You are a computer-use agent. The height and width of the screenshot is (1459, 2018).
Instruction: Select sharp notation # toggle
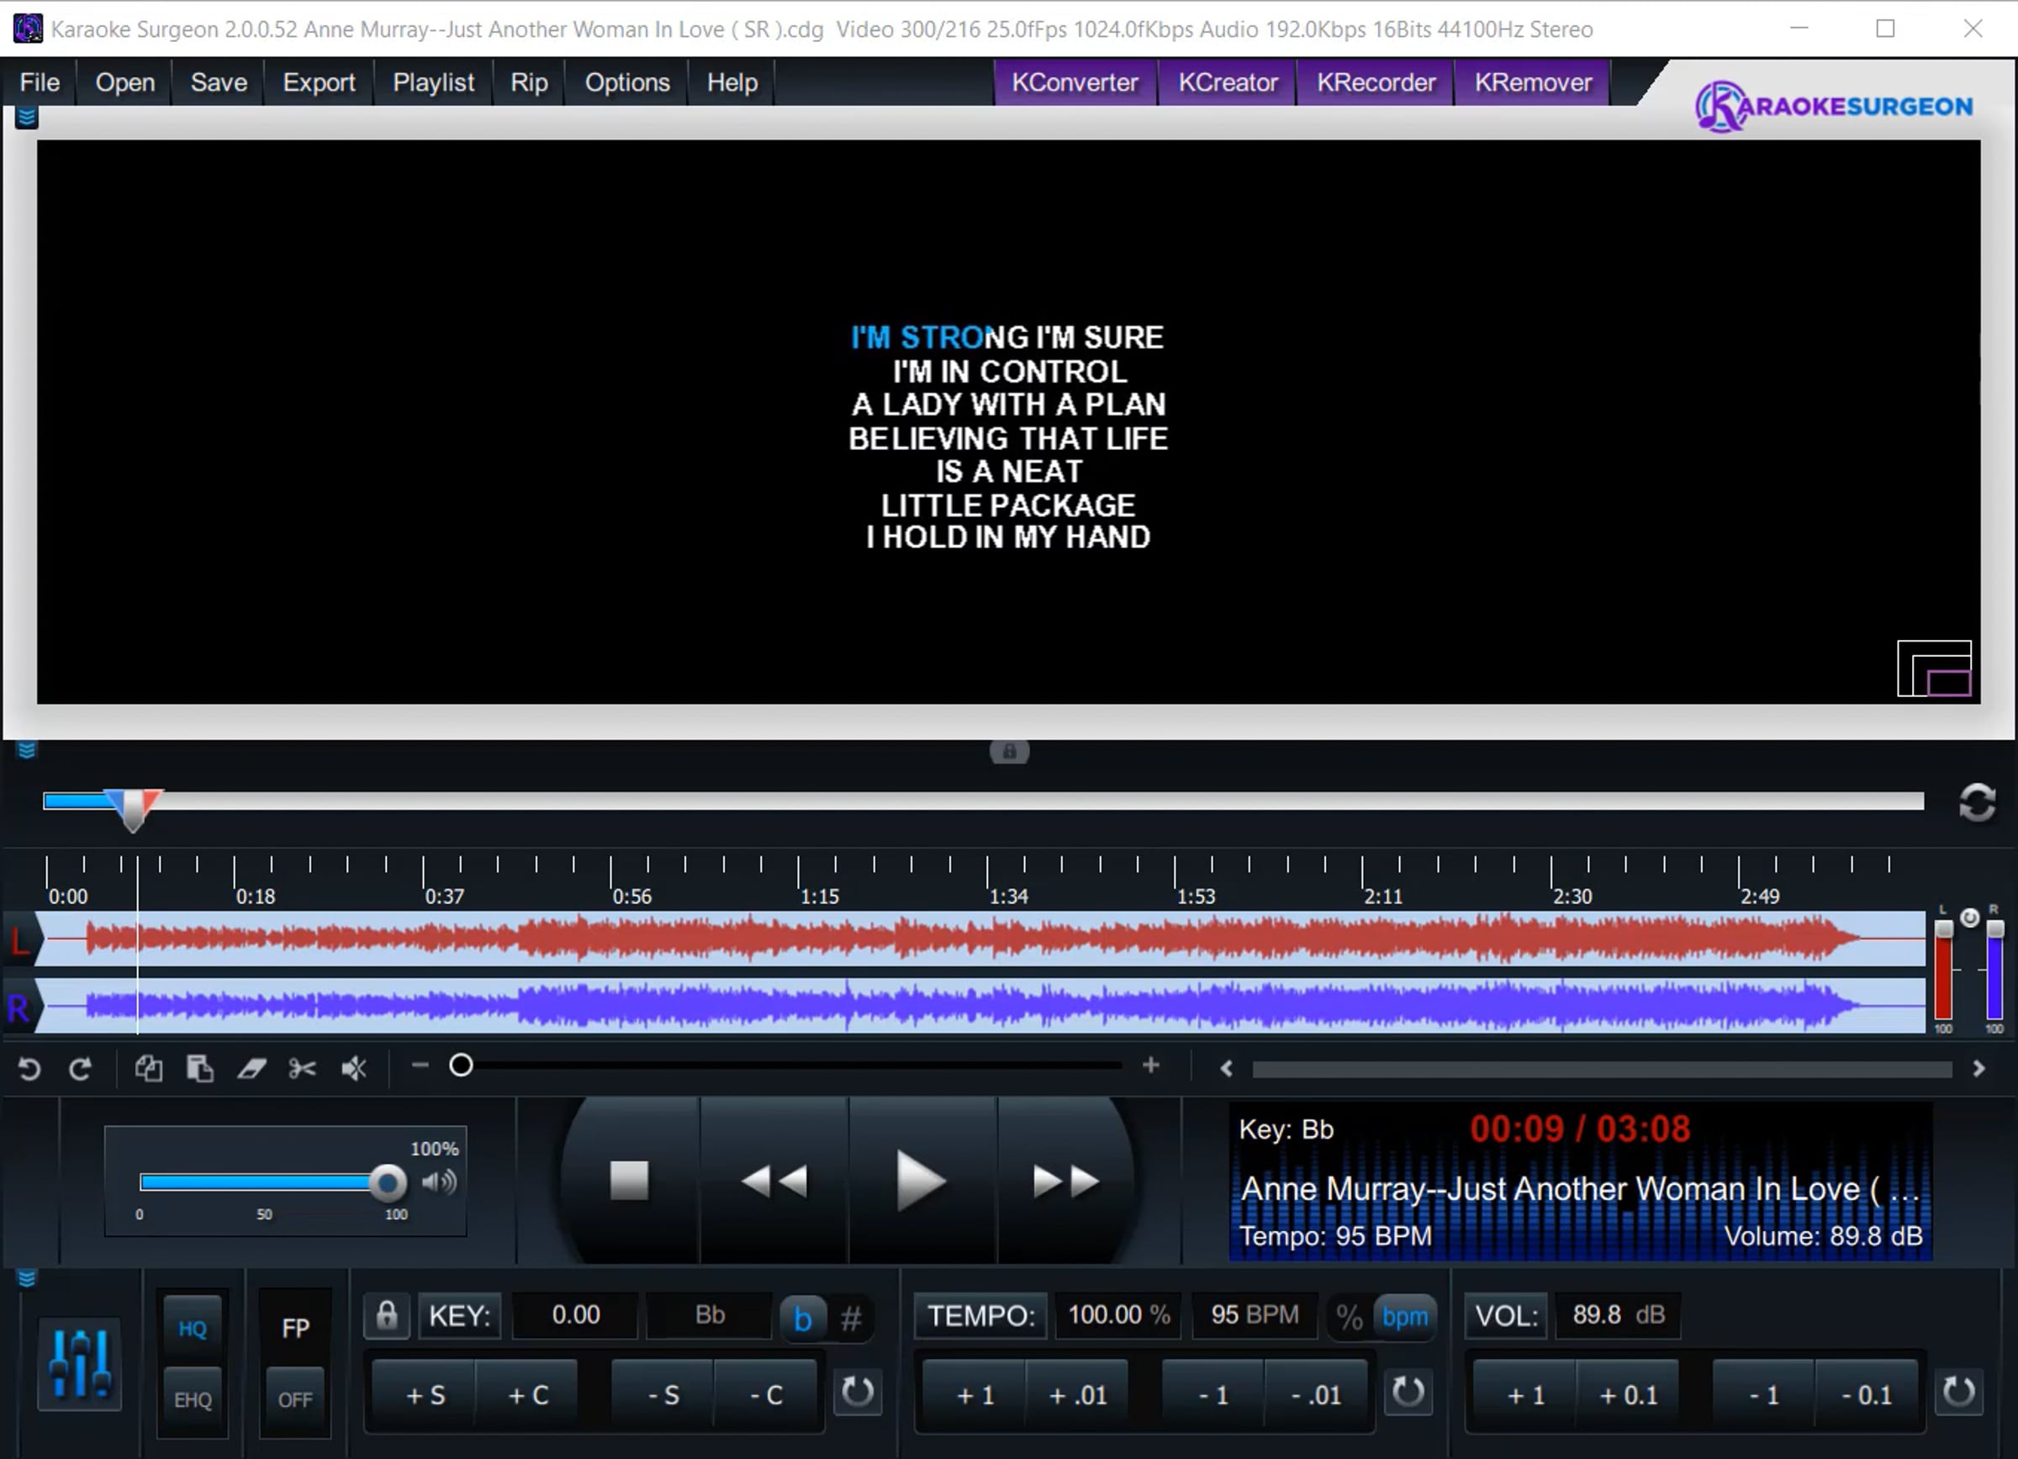pyautogui.click(x=851, y=1317)
